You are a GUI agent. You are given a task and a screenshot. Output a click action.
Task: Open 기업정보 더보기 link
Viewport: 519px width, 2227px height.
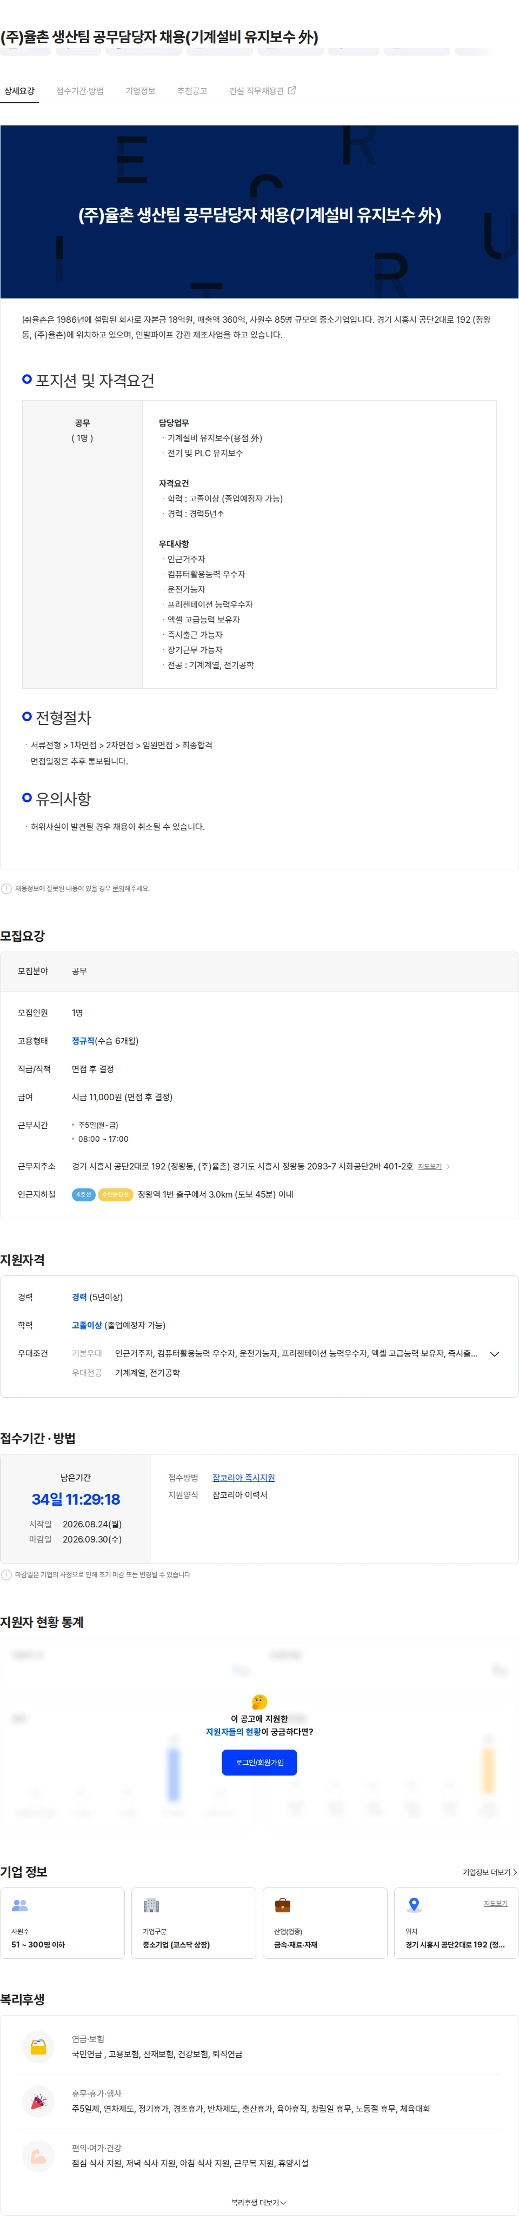490,1872
